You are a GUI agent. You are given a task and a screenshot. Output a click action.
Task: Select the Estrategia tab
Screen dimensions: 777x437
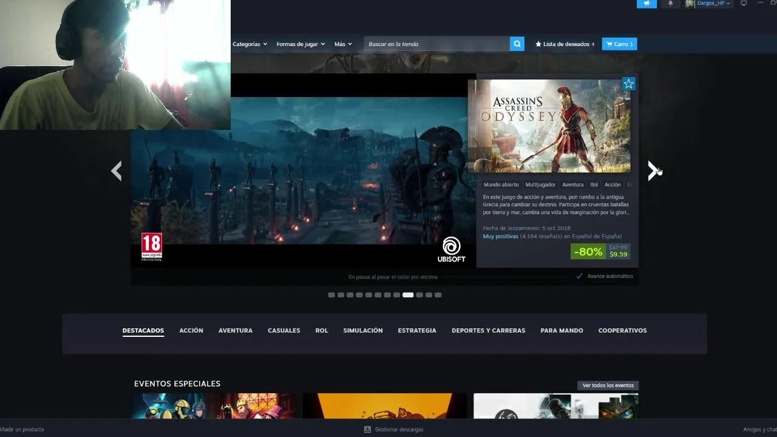pos(417,330)
